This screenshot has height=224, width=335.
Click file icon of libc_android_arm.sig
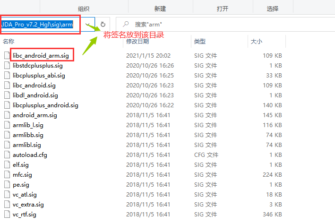tap(7, 55)
